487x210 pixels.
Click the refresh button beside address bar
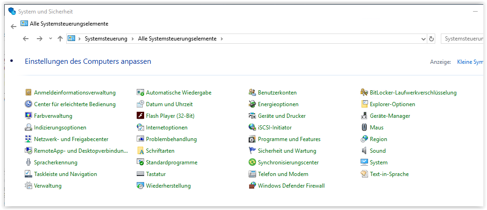[x=431, y=39]
